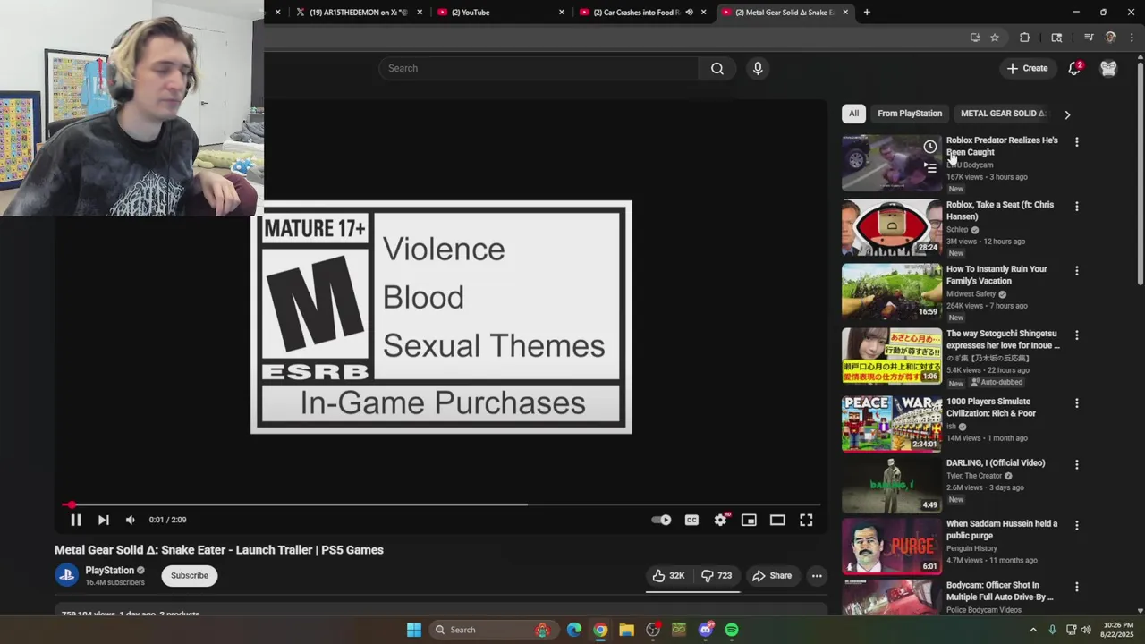Open options for Saddam Hussein video

coord(1077,525)
